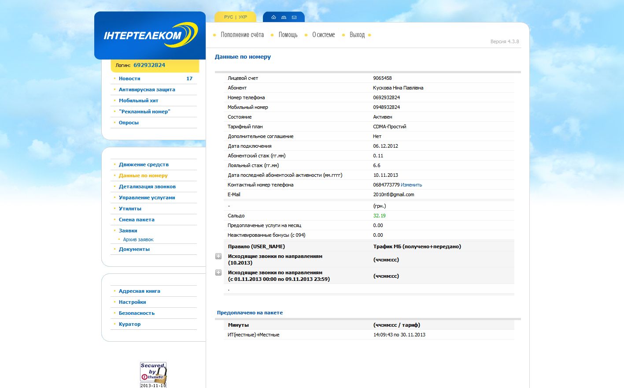
Task: Open Утилиты section
Action: pos(130,209)
